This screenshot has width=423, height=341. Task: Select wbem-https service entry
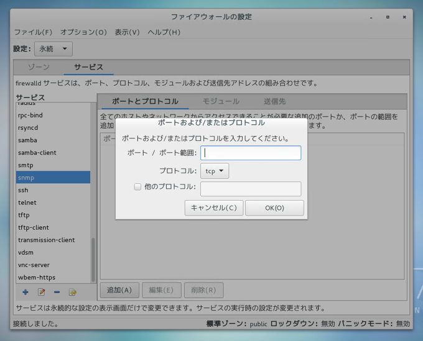pos(53,278)
